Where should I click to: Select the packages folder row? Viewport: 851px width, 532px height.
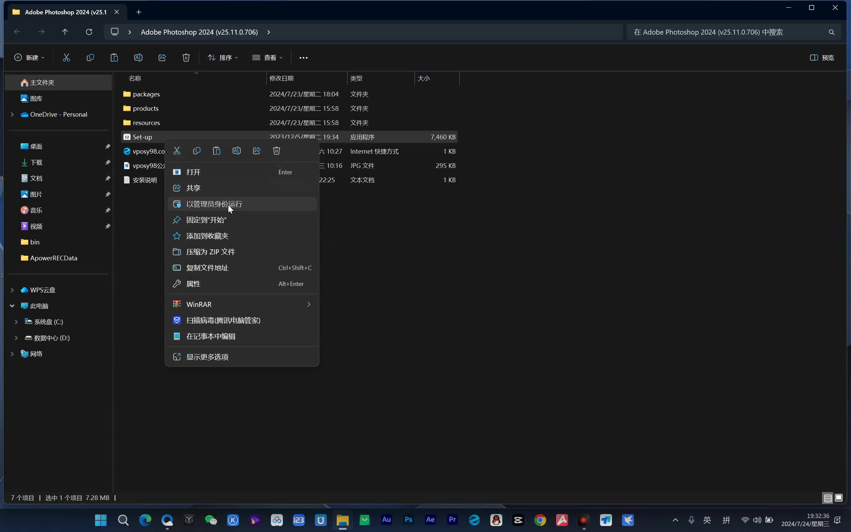(x=289, y=94)
